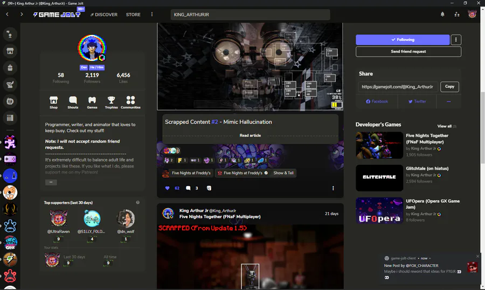Open the Store page

tap(133, 15)
